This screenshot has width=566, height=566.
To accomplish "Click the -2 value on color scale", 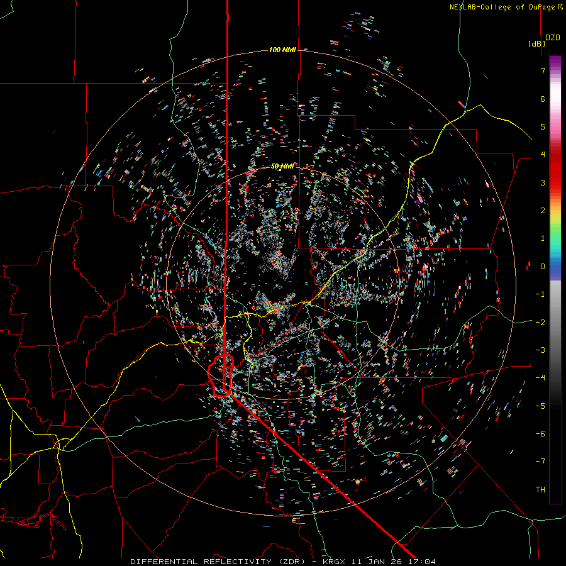I will 540,323.
